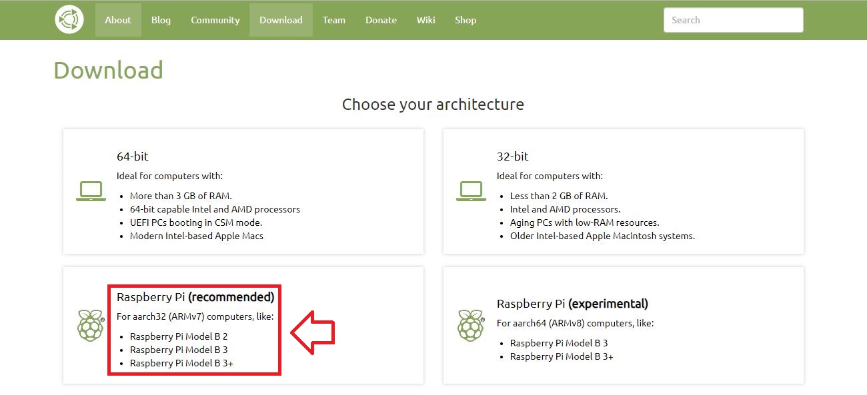Visit the Shop nav link
Viewport: 867px width, 395px height.
tap(466, 20)
